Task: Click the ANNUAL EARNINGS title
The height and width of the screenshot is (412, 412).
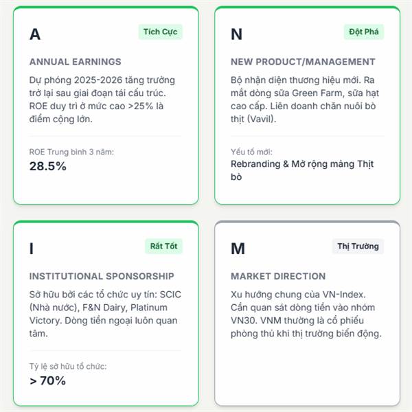Action: point(75,62)
